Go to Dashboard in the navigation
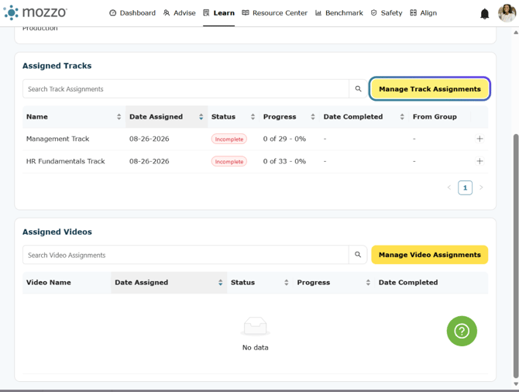The width and height of the screenshot is (519, 392). (132, 13)
